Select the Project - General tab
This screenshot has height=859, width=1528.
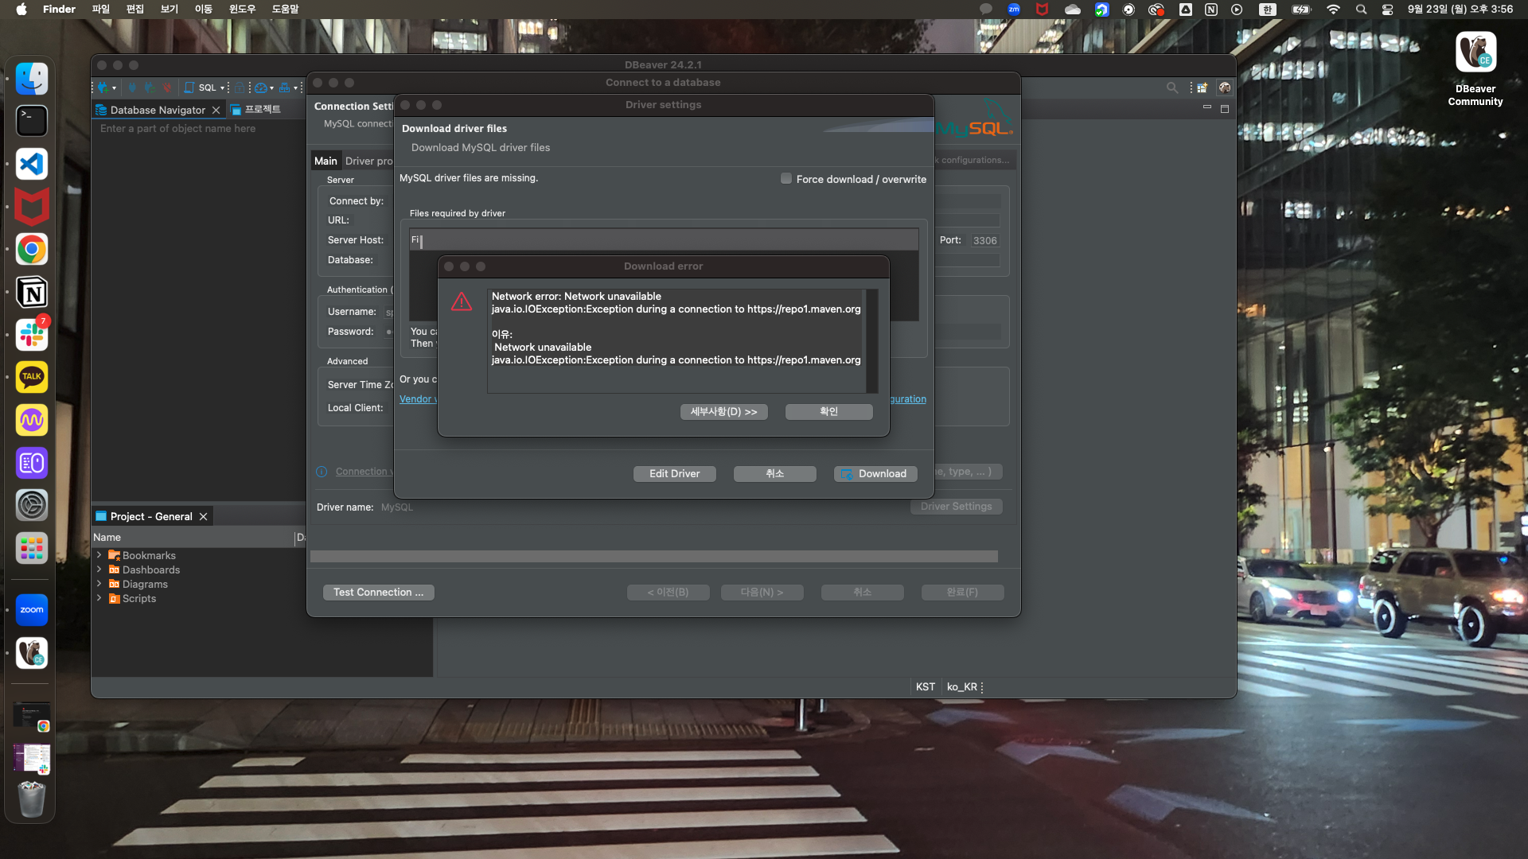coord(151,516)
